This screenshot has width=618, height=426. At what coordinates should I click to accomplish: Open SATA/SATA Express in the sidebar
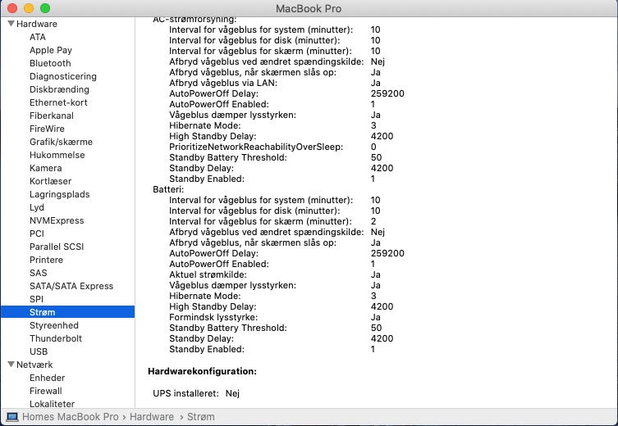(71, 286)
